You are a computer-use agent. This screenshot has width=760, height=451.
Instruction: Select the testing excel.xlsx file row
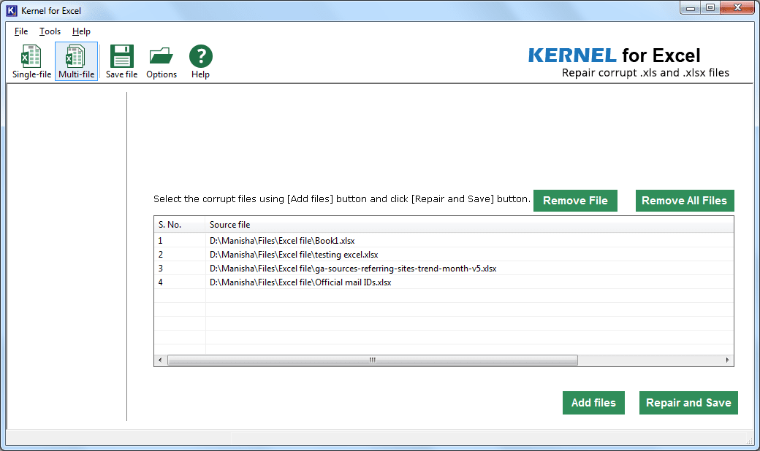click(444, 255)
